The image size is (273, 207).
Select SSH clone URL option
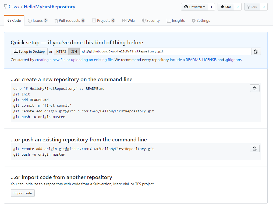tap(74, 52)
